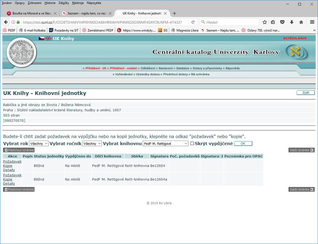
Task: Click the bottom Další stránka button
Action: 302,189
